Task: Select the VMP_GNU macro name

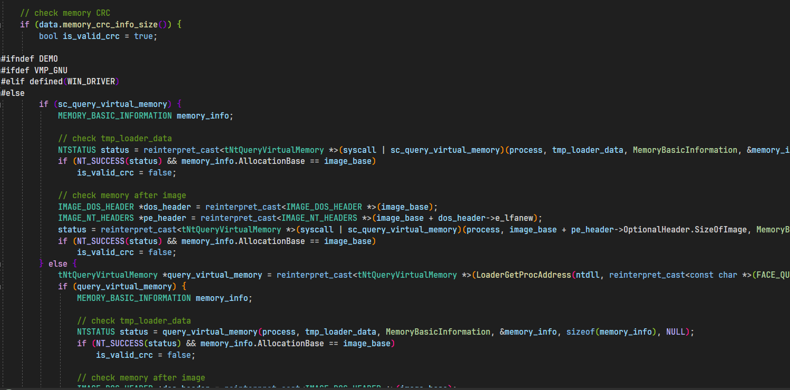Action: point(51,70)
